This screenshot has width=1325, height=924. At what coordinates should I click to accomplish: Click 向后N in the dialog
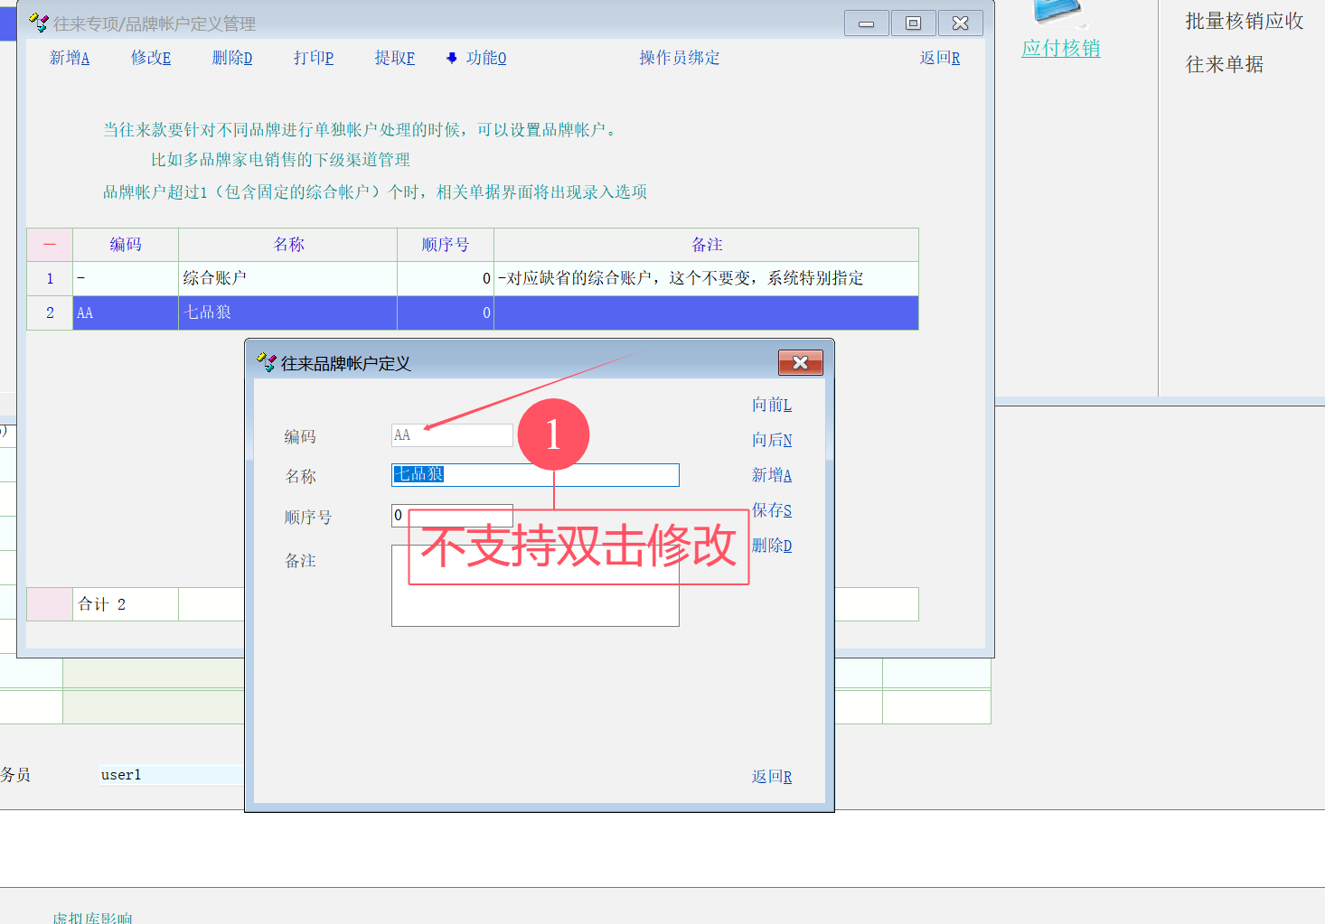point(772,440)
